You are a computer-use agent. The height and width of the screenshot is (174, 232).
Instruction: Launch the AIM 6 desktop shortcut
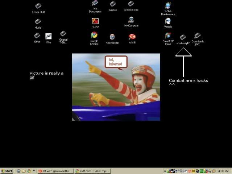132,39
